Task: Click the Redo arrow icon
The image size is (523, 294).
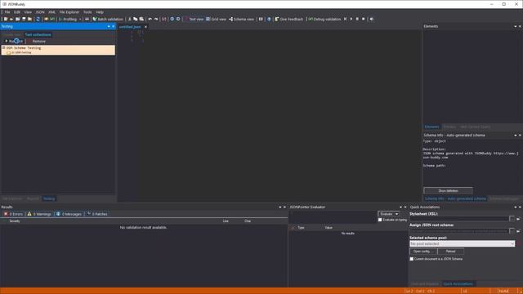Action: (156, 19)
